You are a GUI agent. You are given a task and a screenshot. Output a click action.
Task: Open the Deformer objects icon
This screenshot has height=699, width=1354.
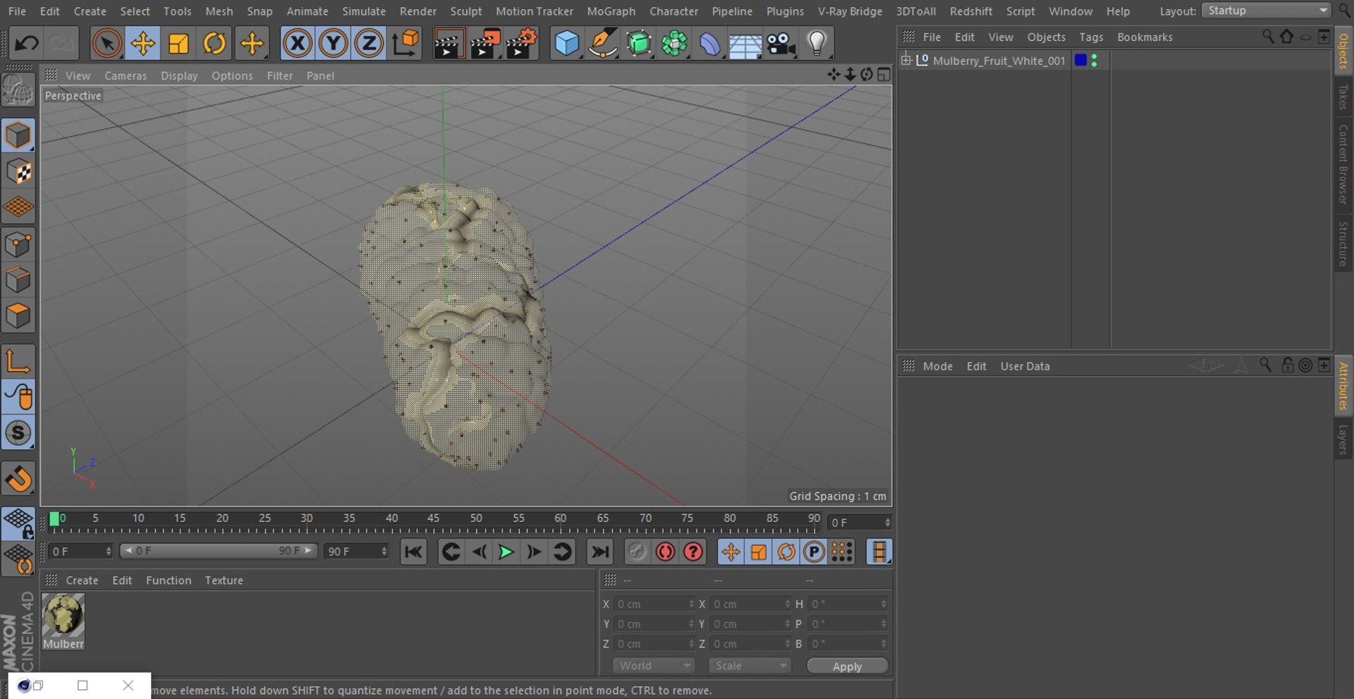[x=709, y=44]
